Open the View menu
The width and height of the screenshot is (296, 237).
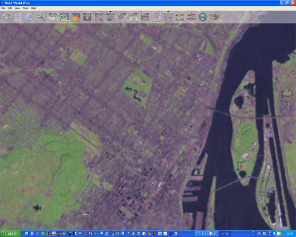click(17, 8)
